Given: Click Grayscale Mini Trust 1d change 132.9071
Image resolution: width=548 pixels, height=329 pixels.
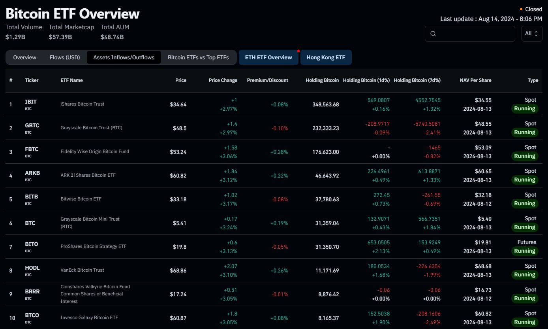Looking at the screenshot, I should (378, 219).
